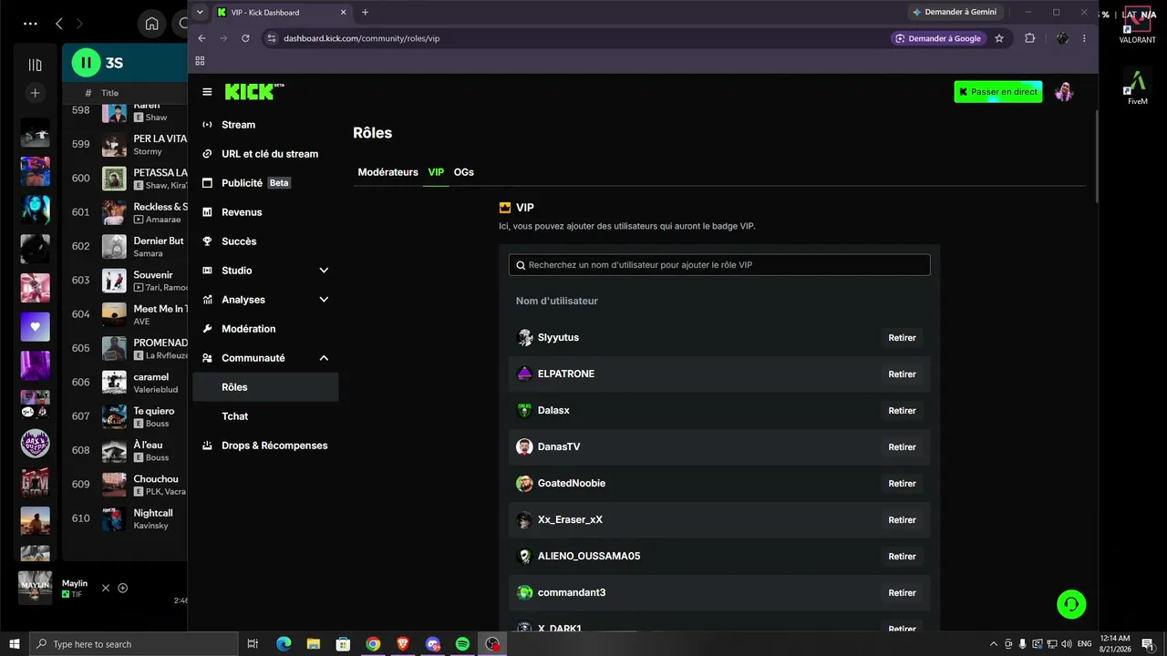The image size is (1167, 656).
Task: Open the Chrome apps grid shortcut
Action: click(x=200, y=61)
